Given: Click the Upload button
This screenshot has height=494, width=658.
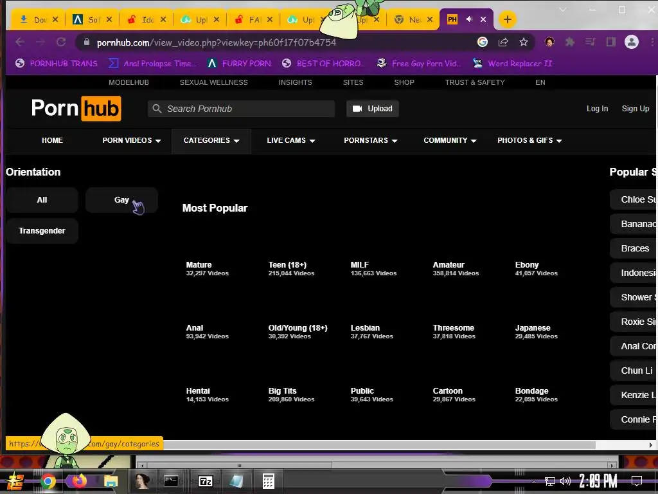Looking at the screenshot, I should (373, 109).
